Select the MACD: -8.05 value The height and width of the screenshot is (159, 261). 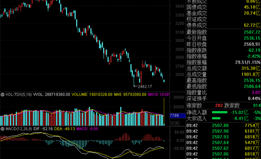pos(87,129)
